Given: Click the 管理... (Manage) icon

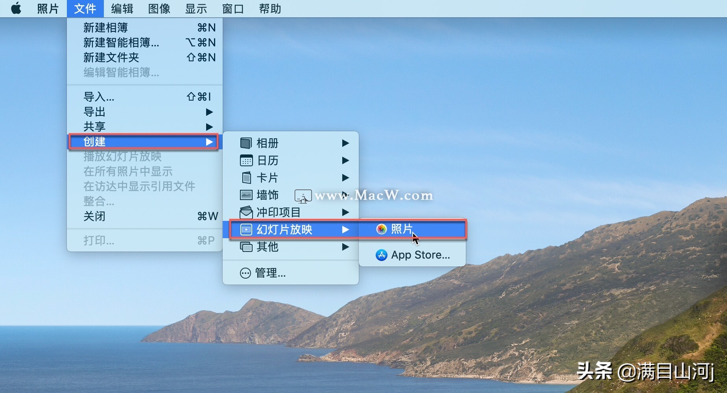Looking at the screenshot, I should tap(246, 273).
